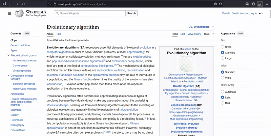Image resolution: width=271 pixels, height=136 pixels.
Task: Open the browser extensions puzzle icon
Action: [x=253, y=4]
